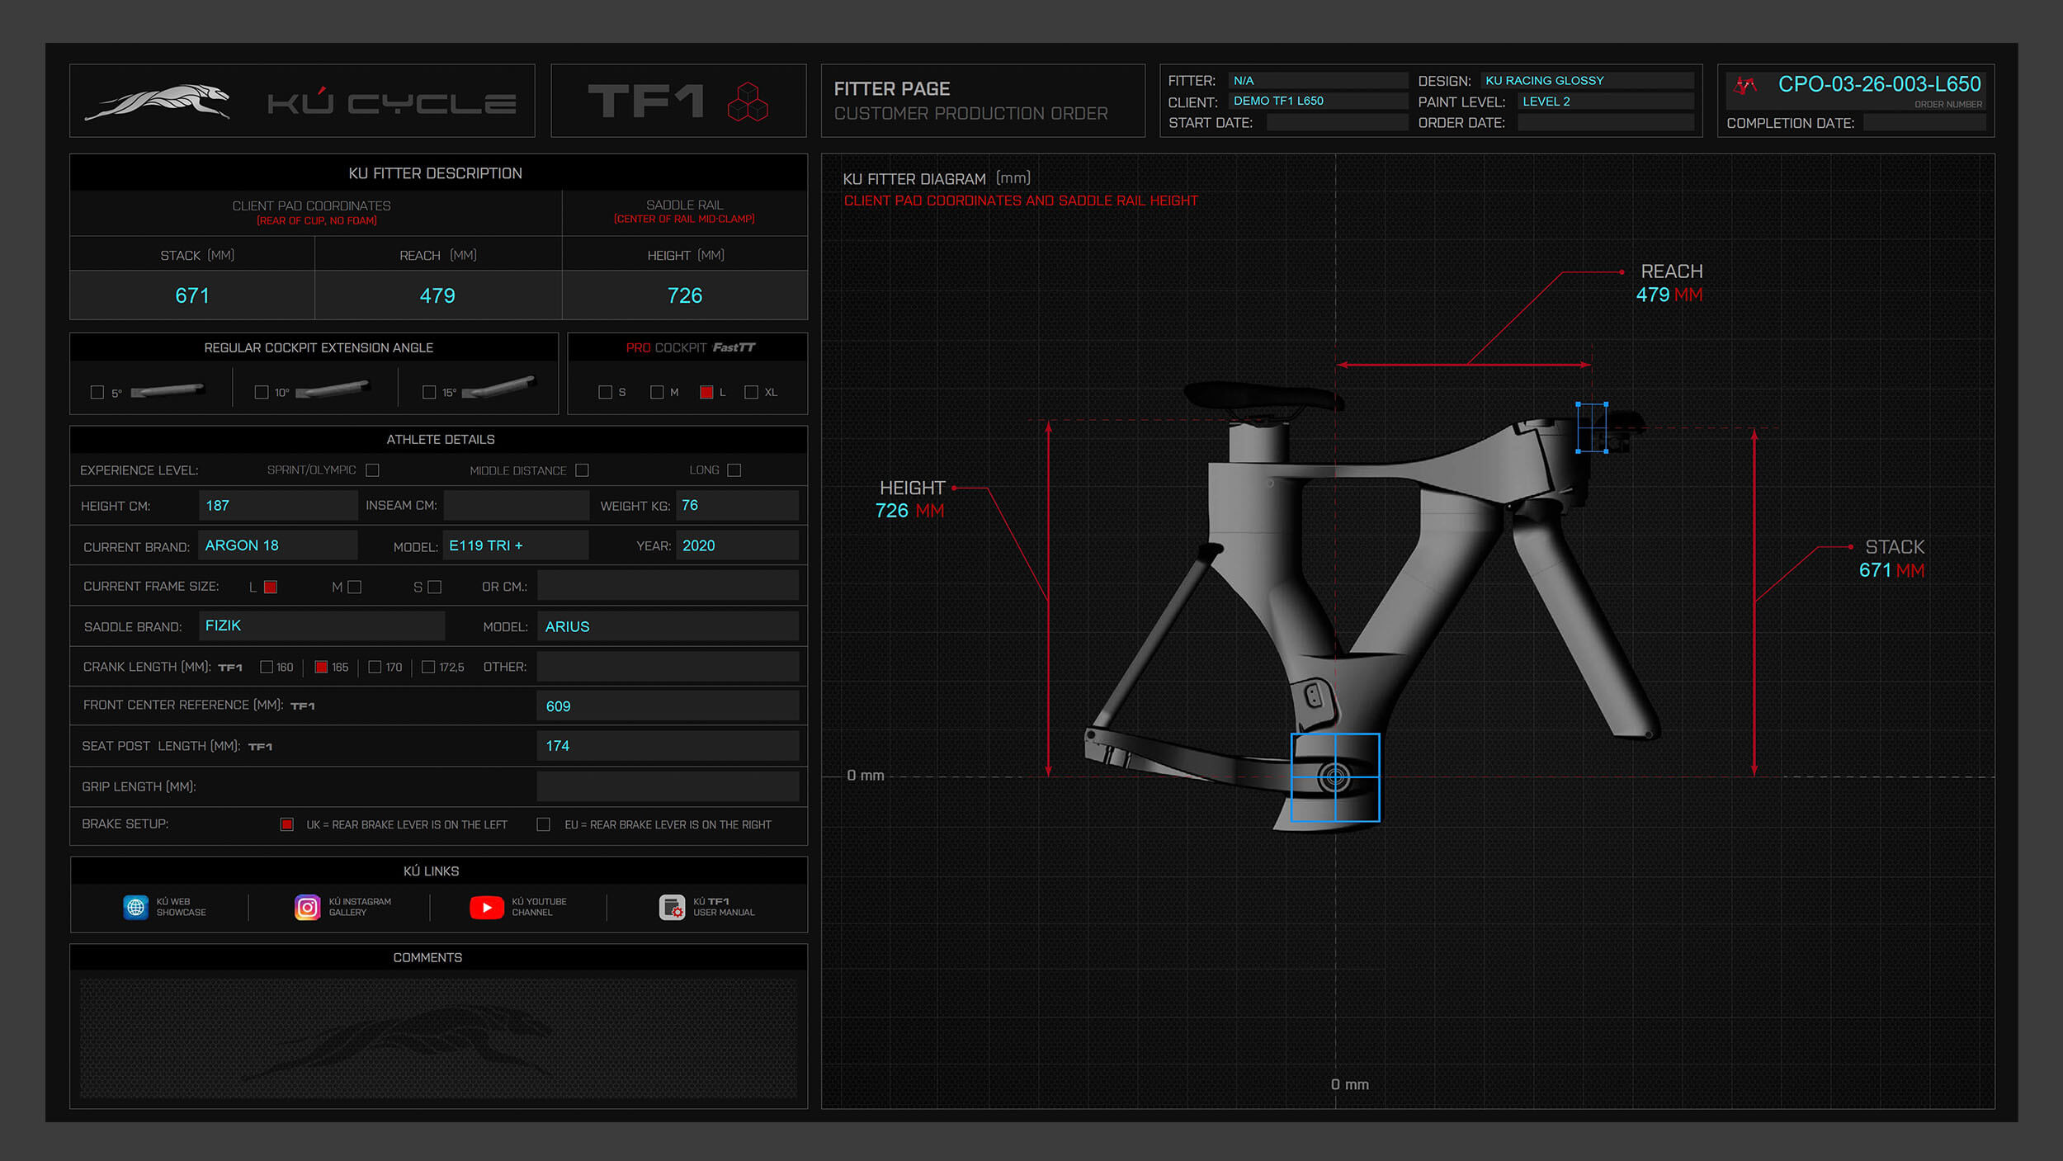Viewport: 2063px width, 1161px height.
Task: Check current frame size M box
Action: (355, 587)
